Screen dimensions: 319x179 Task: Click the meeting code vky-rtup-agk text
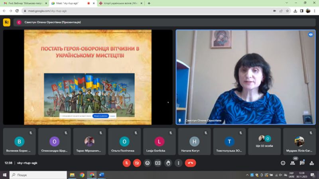tap(27, 163)
